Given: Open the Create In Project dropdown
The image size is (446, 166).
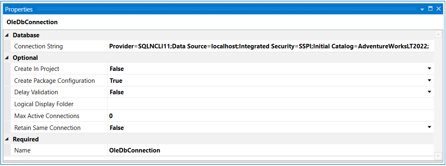Looking at the screenshot, I should (x=429, y=69).
